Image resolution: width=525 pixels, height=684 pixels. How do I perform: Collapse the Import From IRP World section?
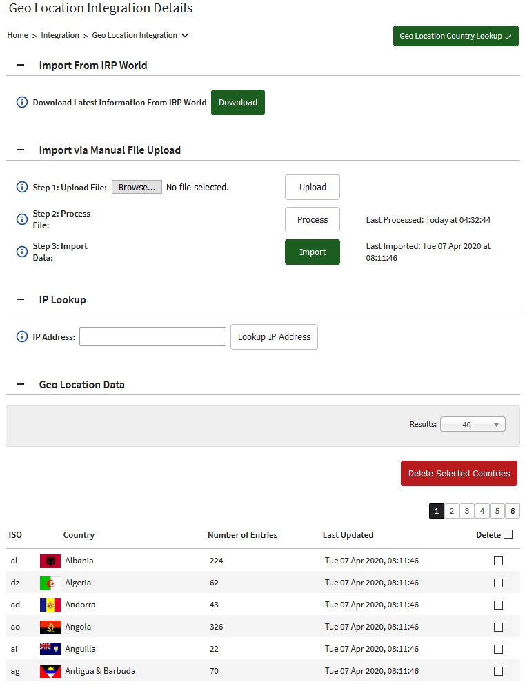coord(21,66)
